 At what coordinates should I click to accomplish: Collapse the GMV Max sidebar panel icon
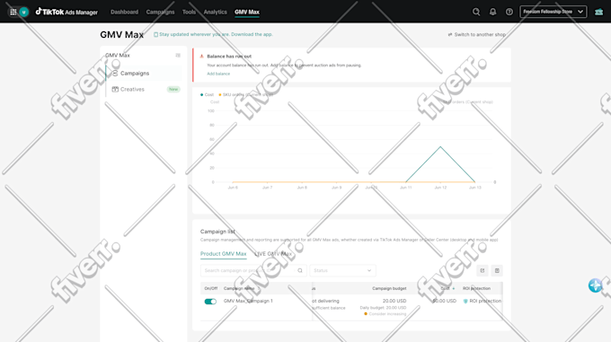tap(178, 56)
